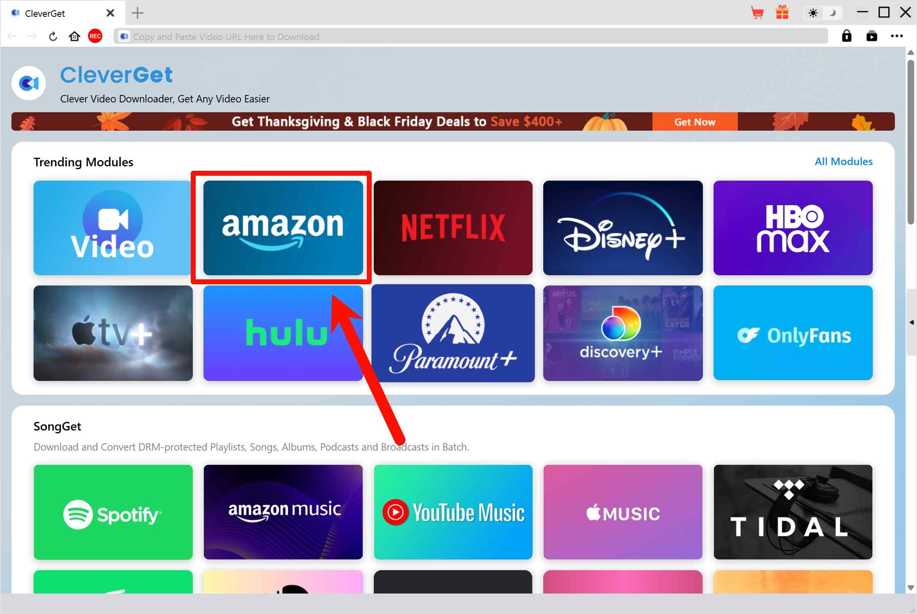Click the forward navigation arrow
This screenshot has width=917, height=614.
[x=32, y=36]
